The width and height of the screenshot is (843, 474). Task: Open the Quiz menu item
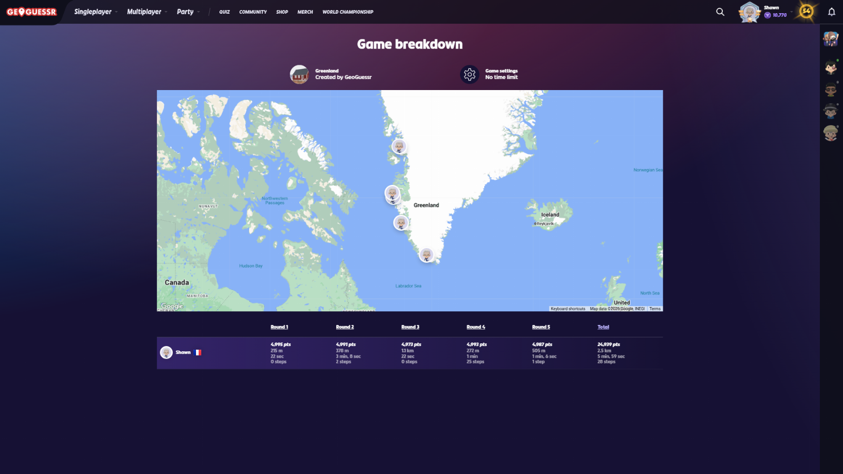(x=224, y=12)
